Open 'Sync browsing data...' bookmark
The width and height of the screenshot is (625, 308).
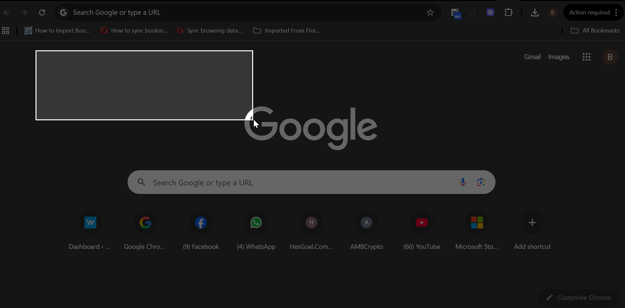pos(210,31)
